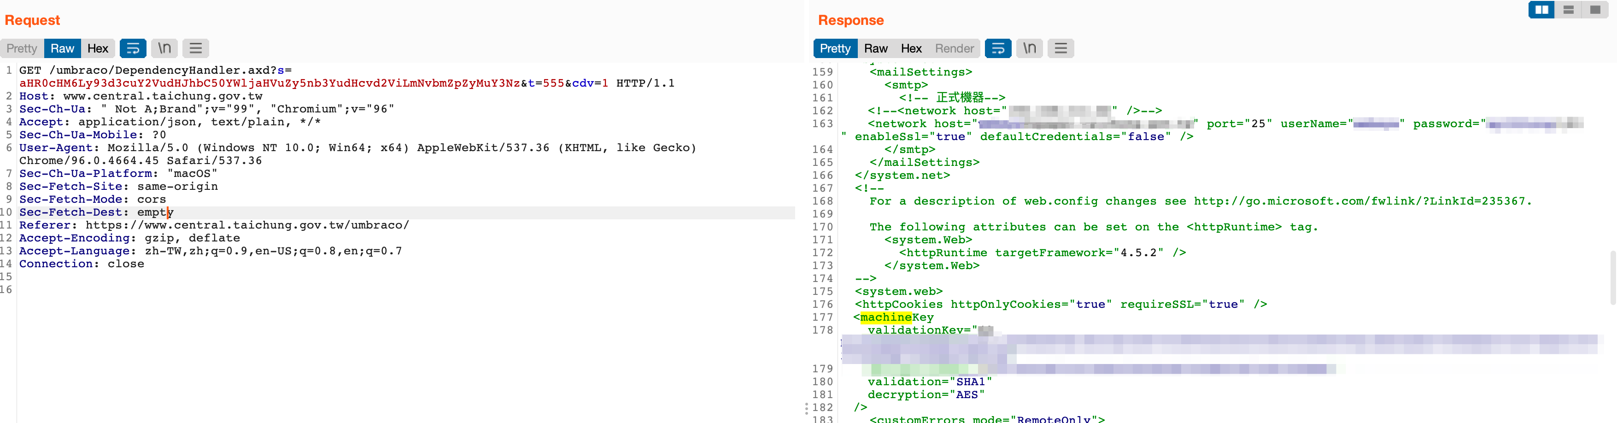Click the "User-Agent: Mozilla/5.0" header line
This screenshot has width=1617, height=423.
358,147
